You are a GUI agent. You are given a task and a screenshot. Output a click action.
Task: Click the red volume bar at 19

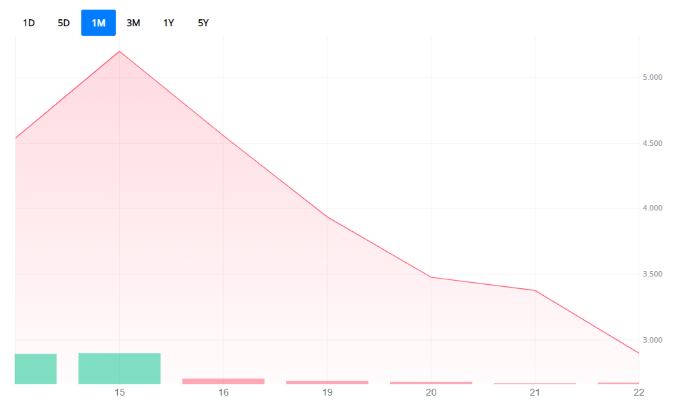coord(327,382)
